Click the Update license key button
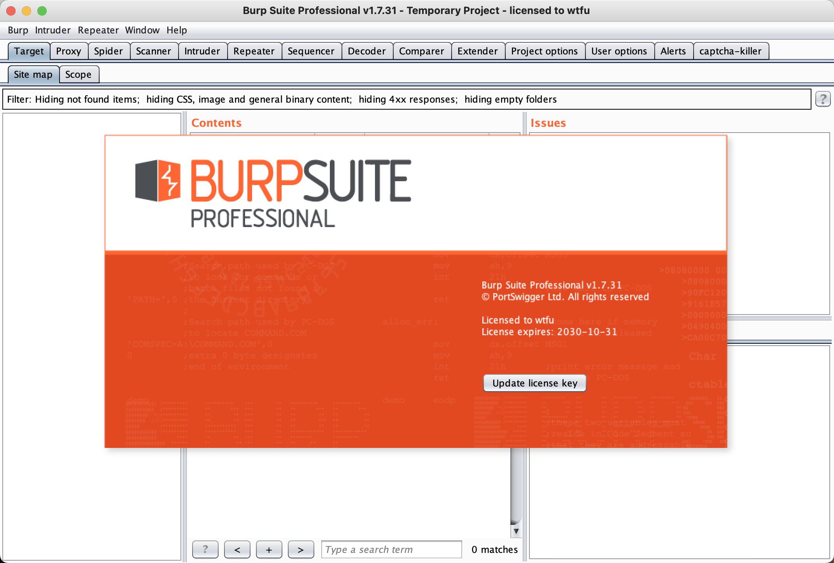 pos(534,383)
